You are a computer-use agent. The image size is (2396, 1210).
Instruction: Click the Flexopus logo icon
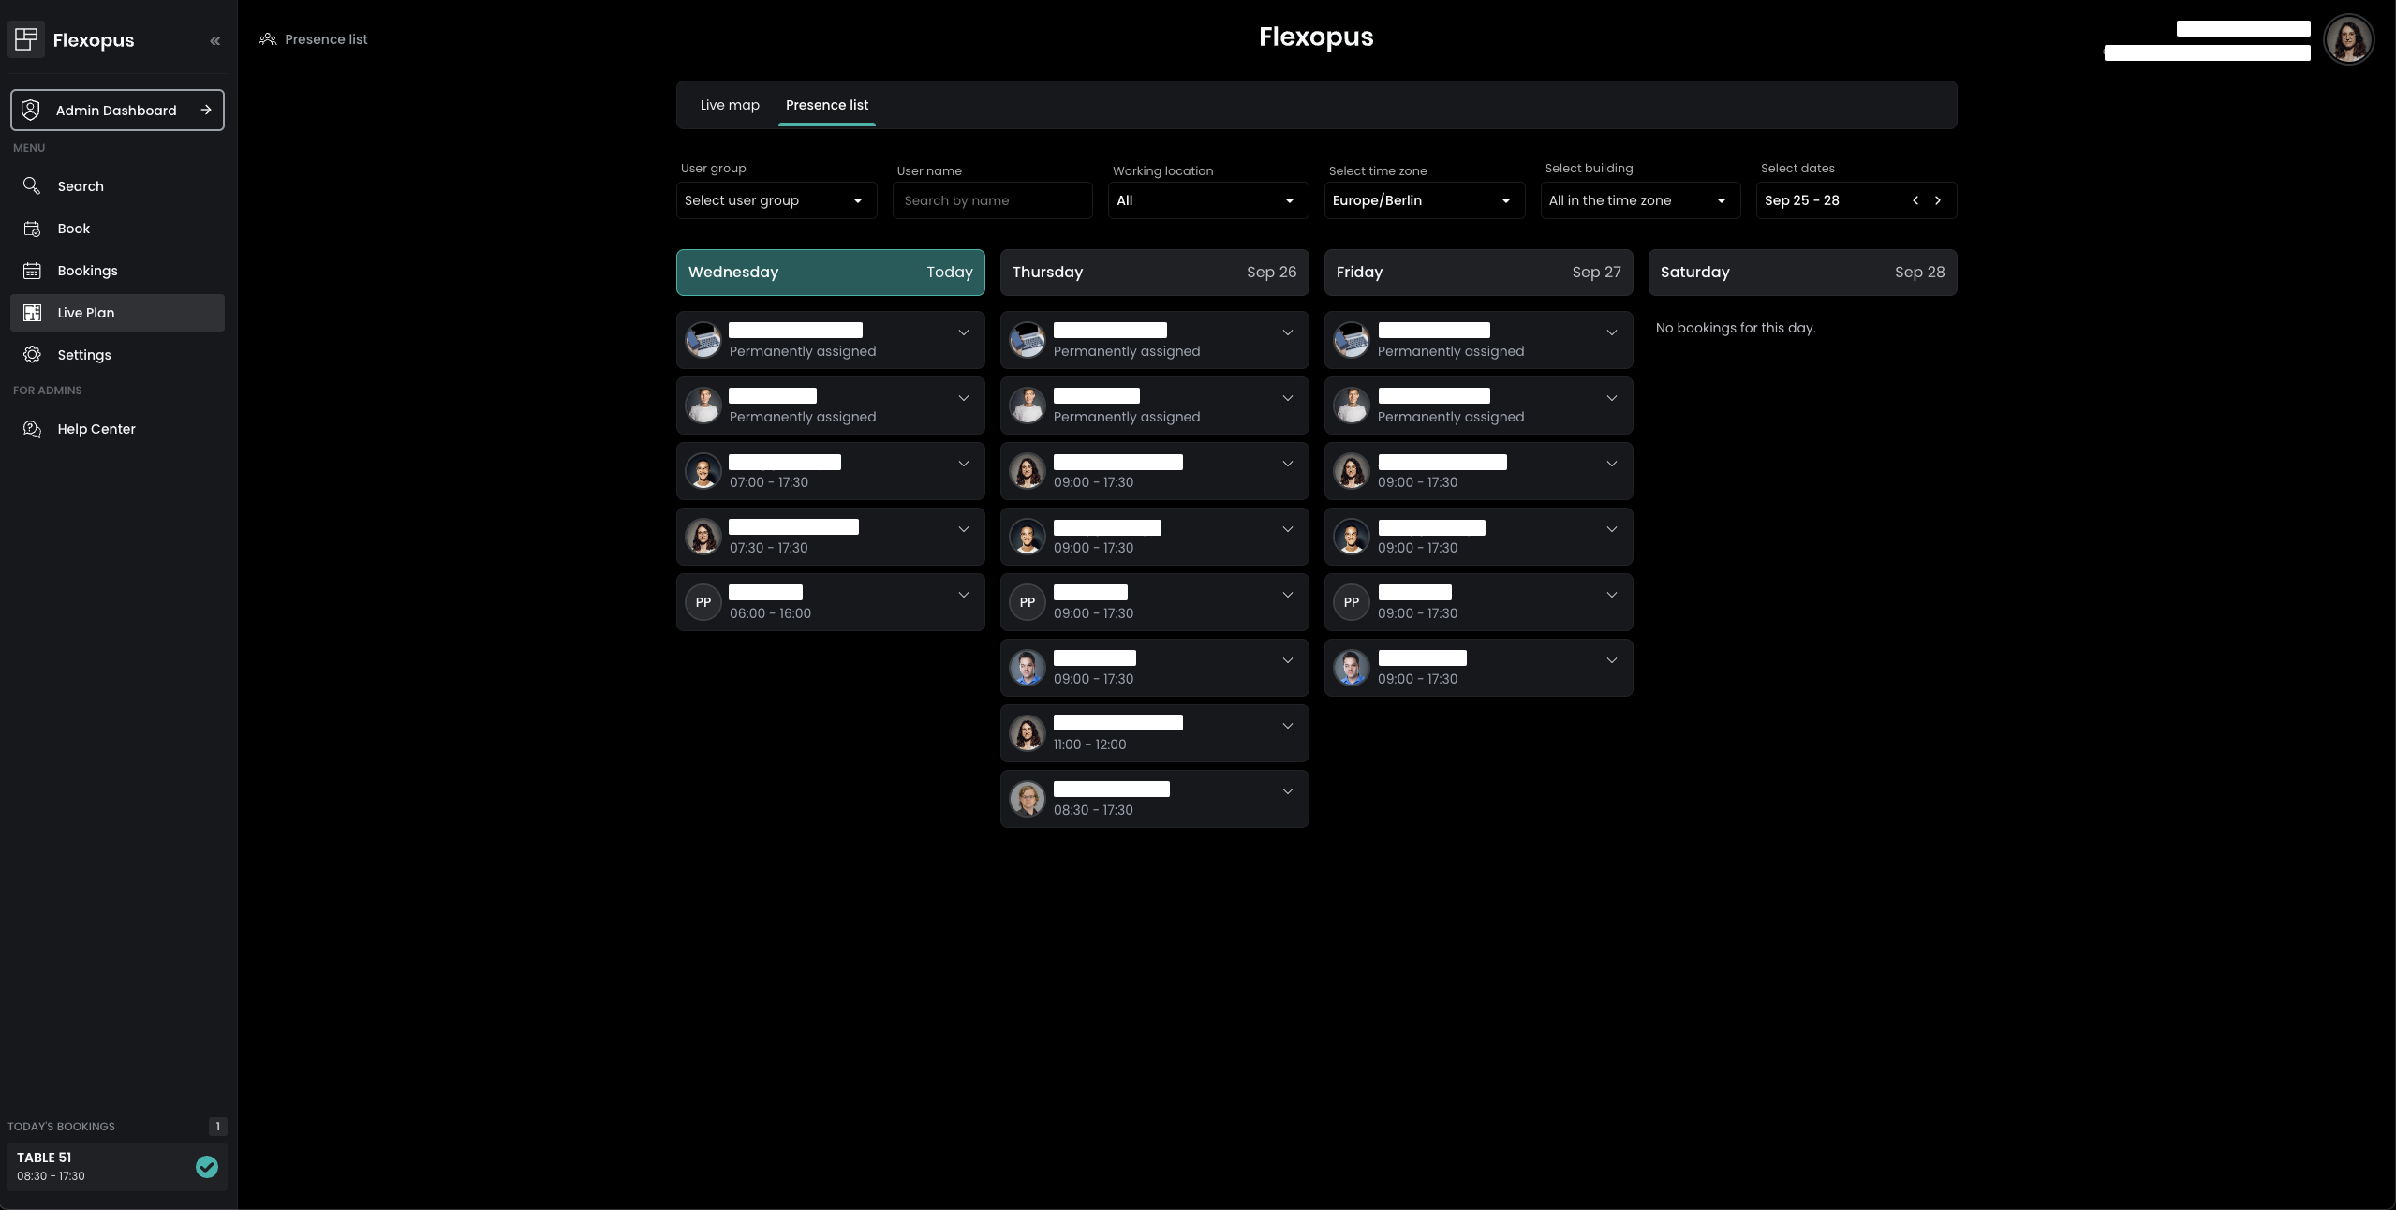pos(26,39)
